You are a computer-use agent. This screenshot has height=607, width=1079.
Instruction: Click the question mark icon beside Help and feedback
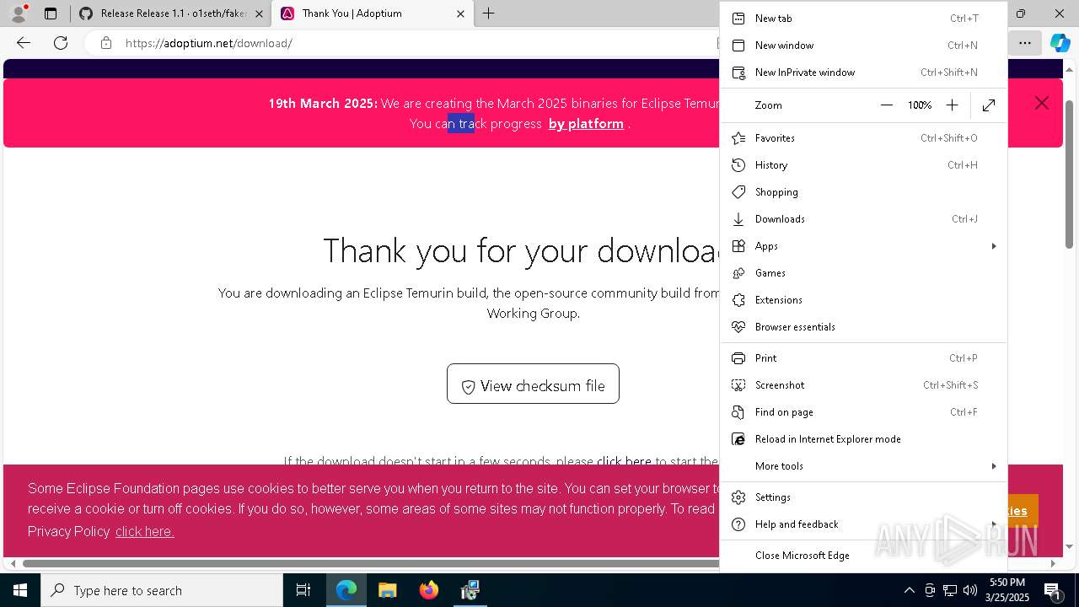pos(738,524)
